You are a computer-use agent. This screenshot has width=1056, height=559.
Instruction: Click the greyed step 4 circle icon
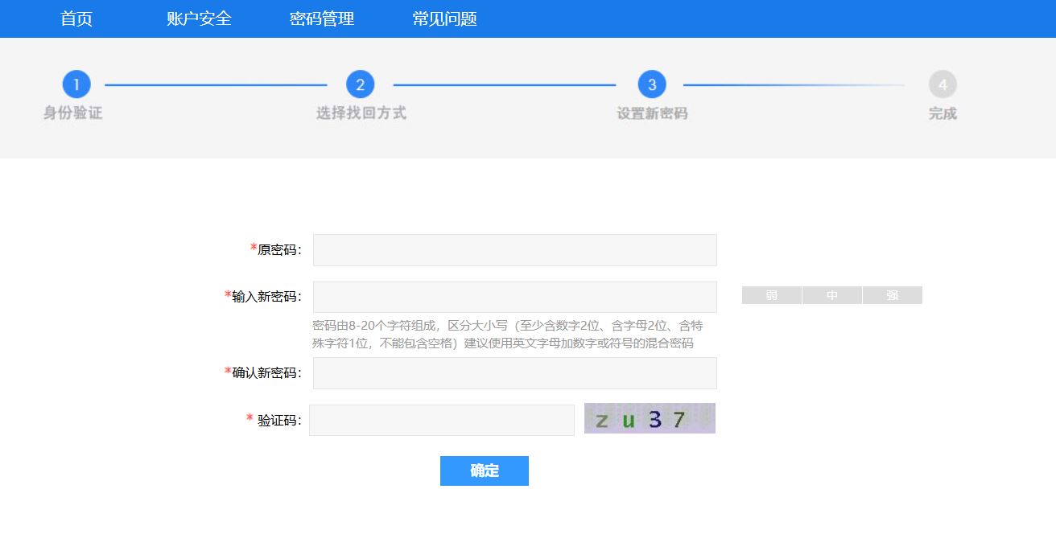[943, 84]
